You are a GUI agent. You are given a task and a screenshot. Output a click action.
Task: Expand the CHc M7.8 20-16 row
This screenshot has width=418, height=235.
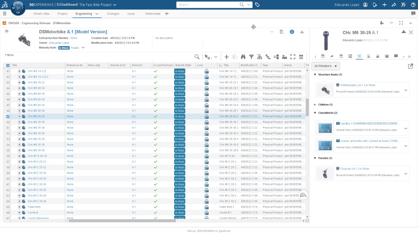(20, 156)
